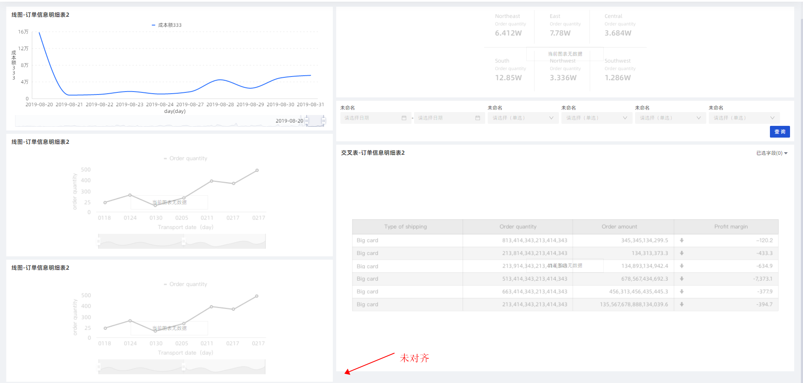Image resolution: width=803 pixels, height=383 pixels.
Task: Click the Type of shipping column header
Action: pyautogui.click(x=405, y=227)
